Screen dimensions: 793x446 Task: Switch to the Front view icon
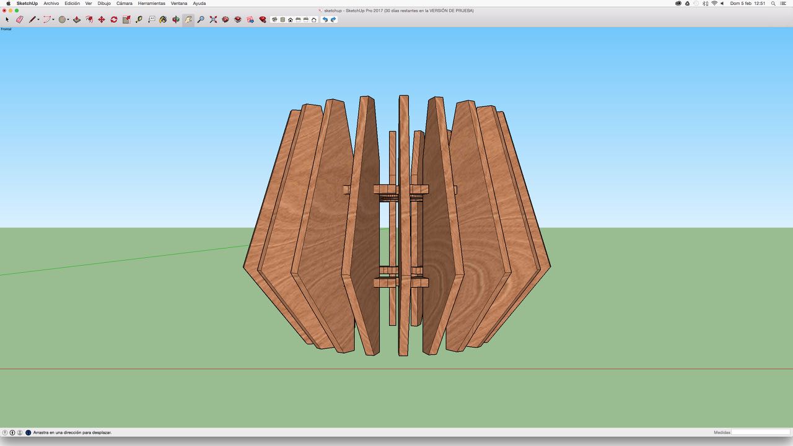click(291, 20)
